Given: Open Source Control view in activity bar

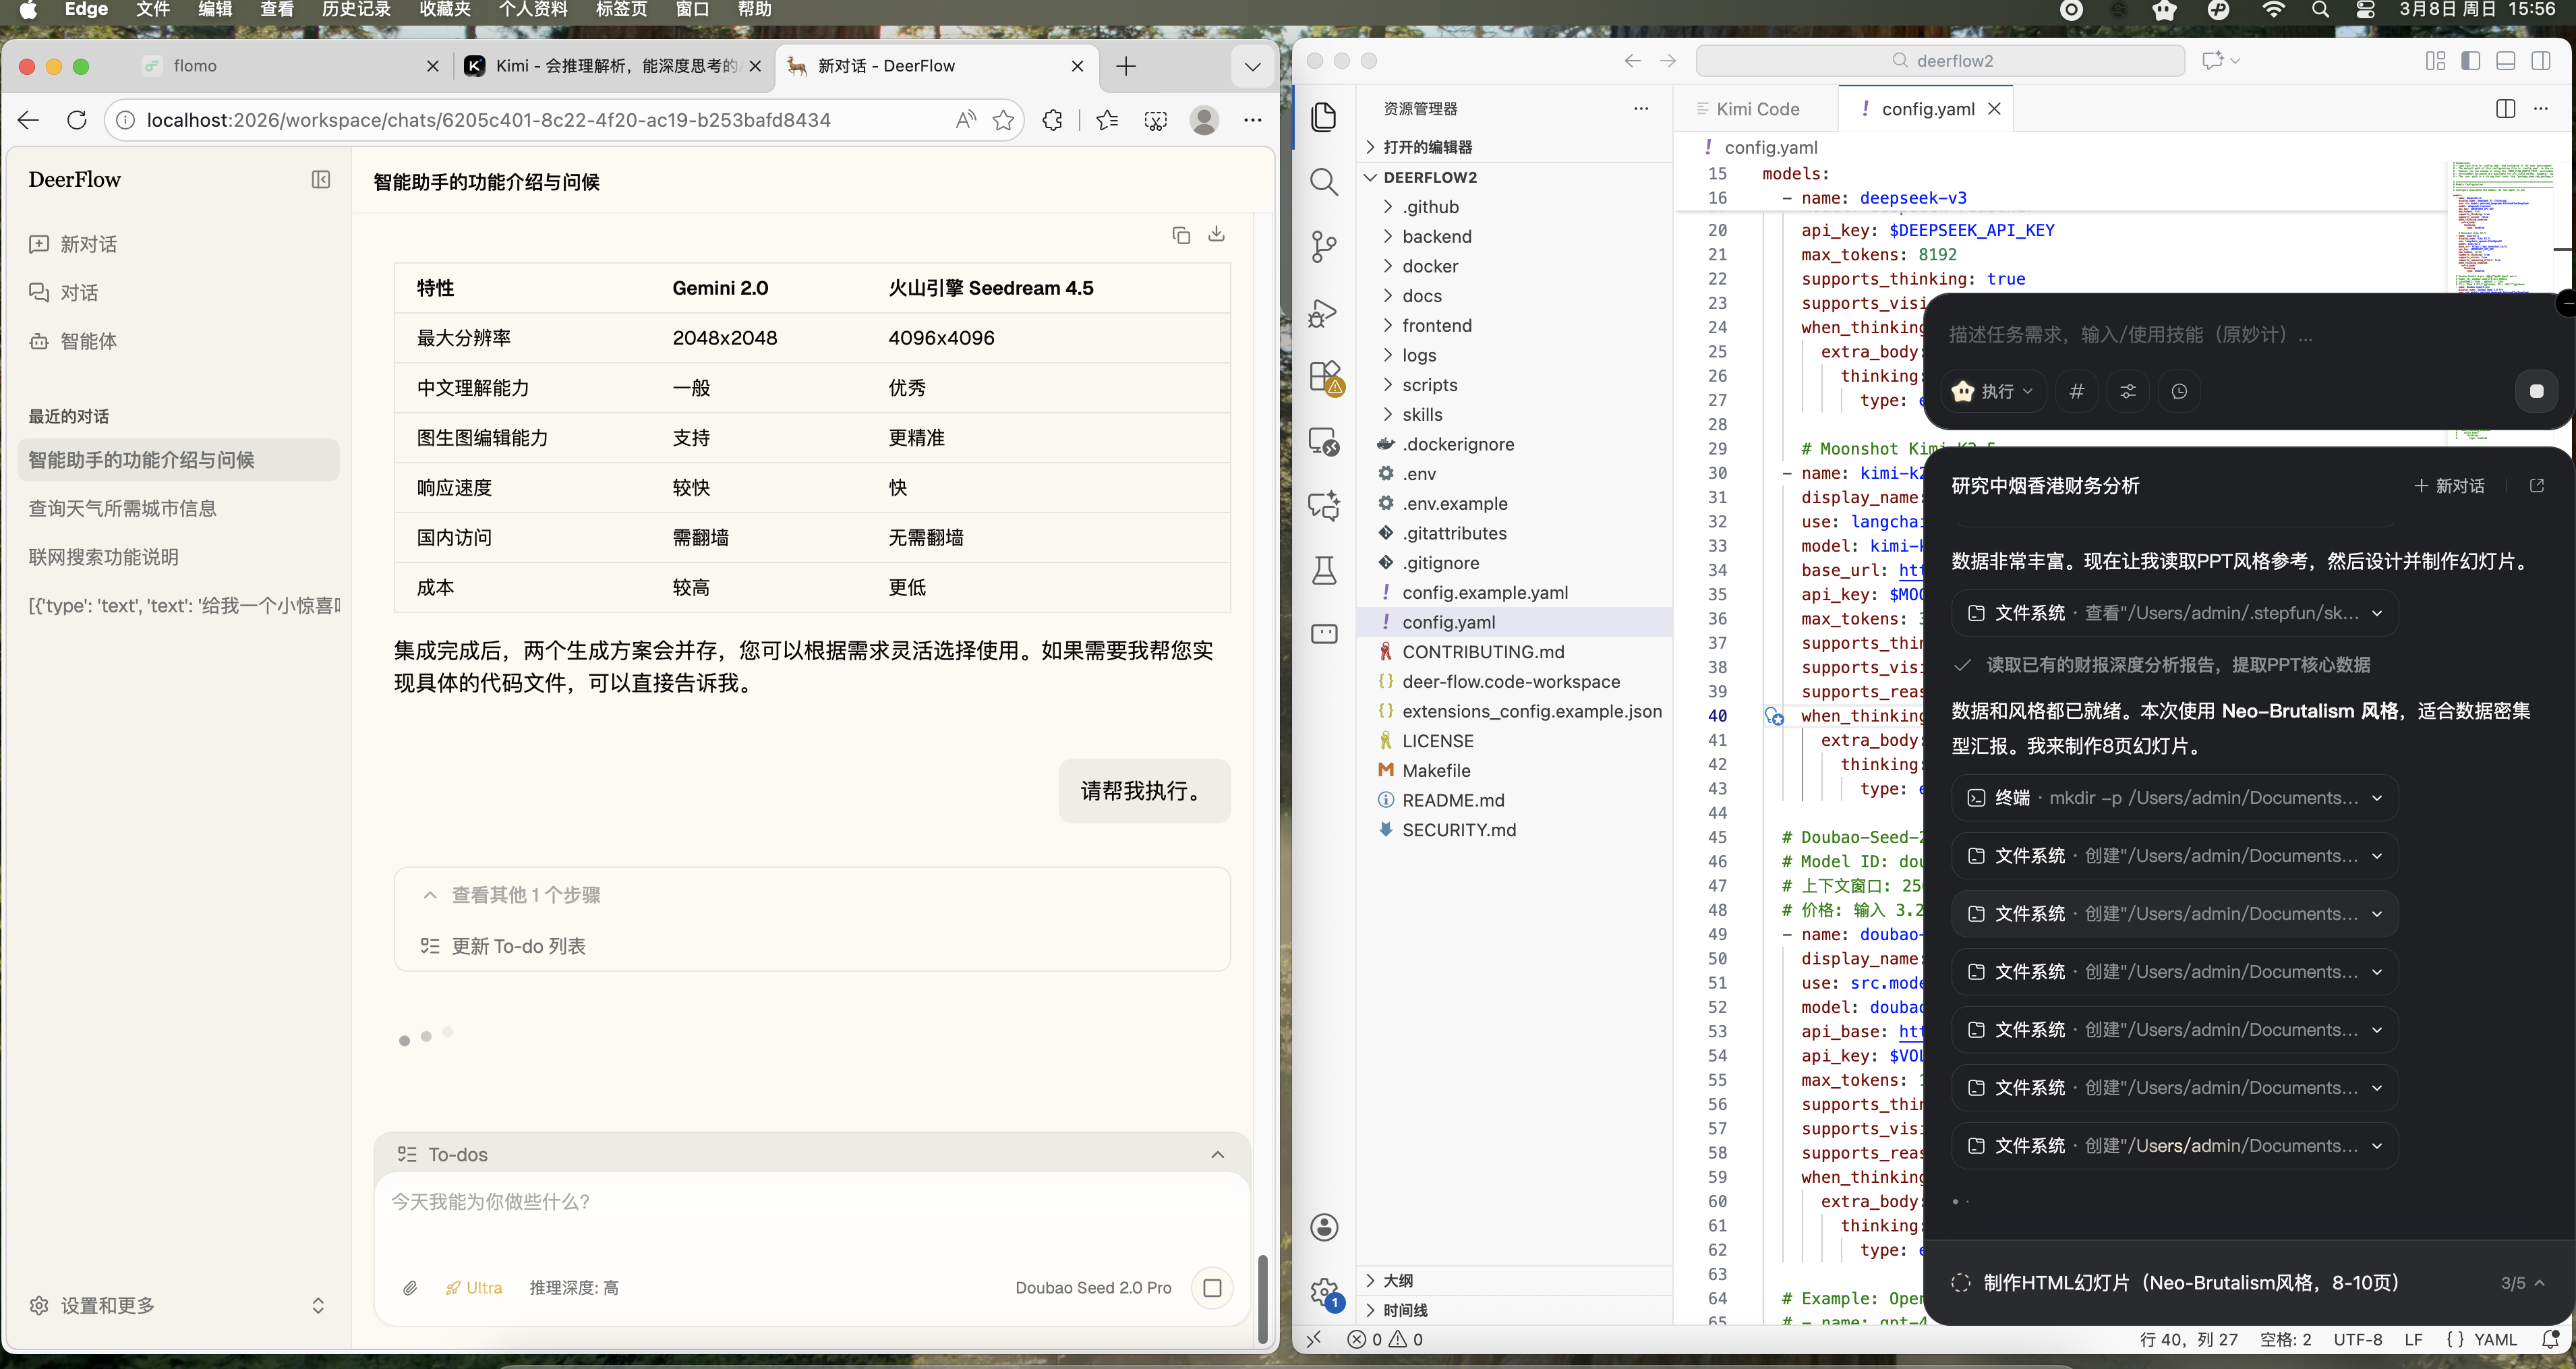Looking at the screenshot, I should click(x=1324, y=246).
